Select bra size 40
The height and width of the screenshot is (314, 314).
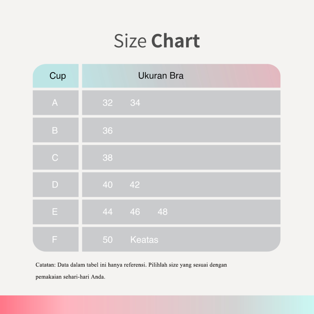[x=108, y=185]
